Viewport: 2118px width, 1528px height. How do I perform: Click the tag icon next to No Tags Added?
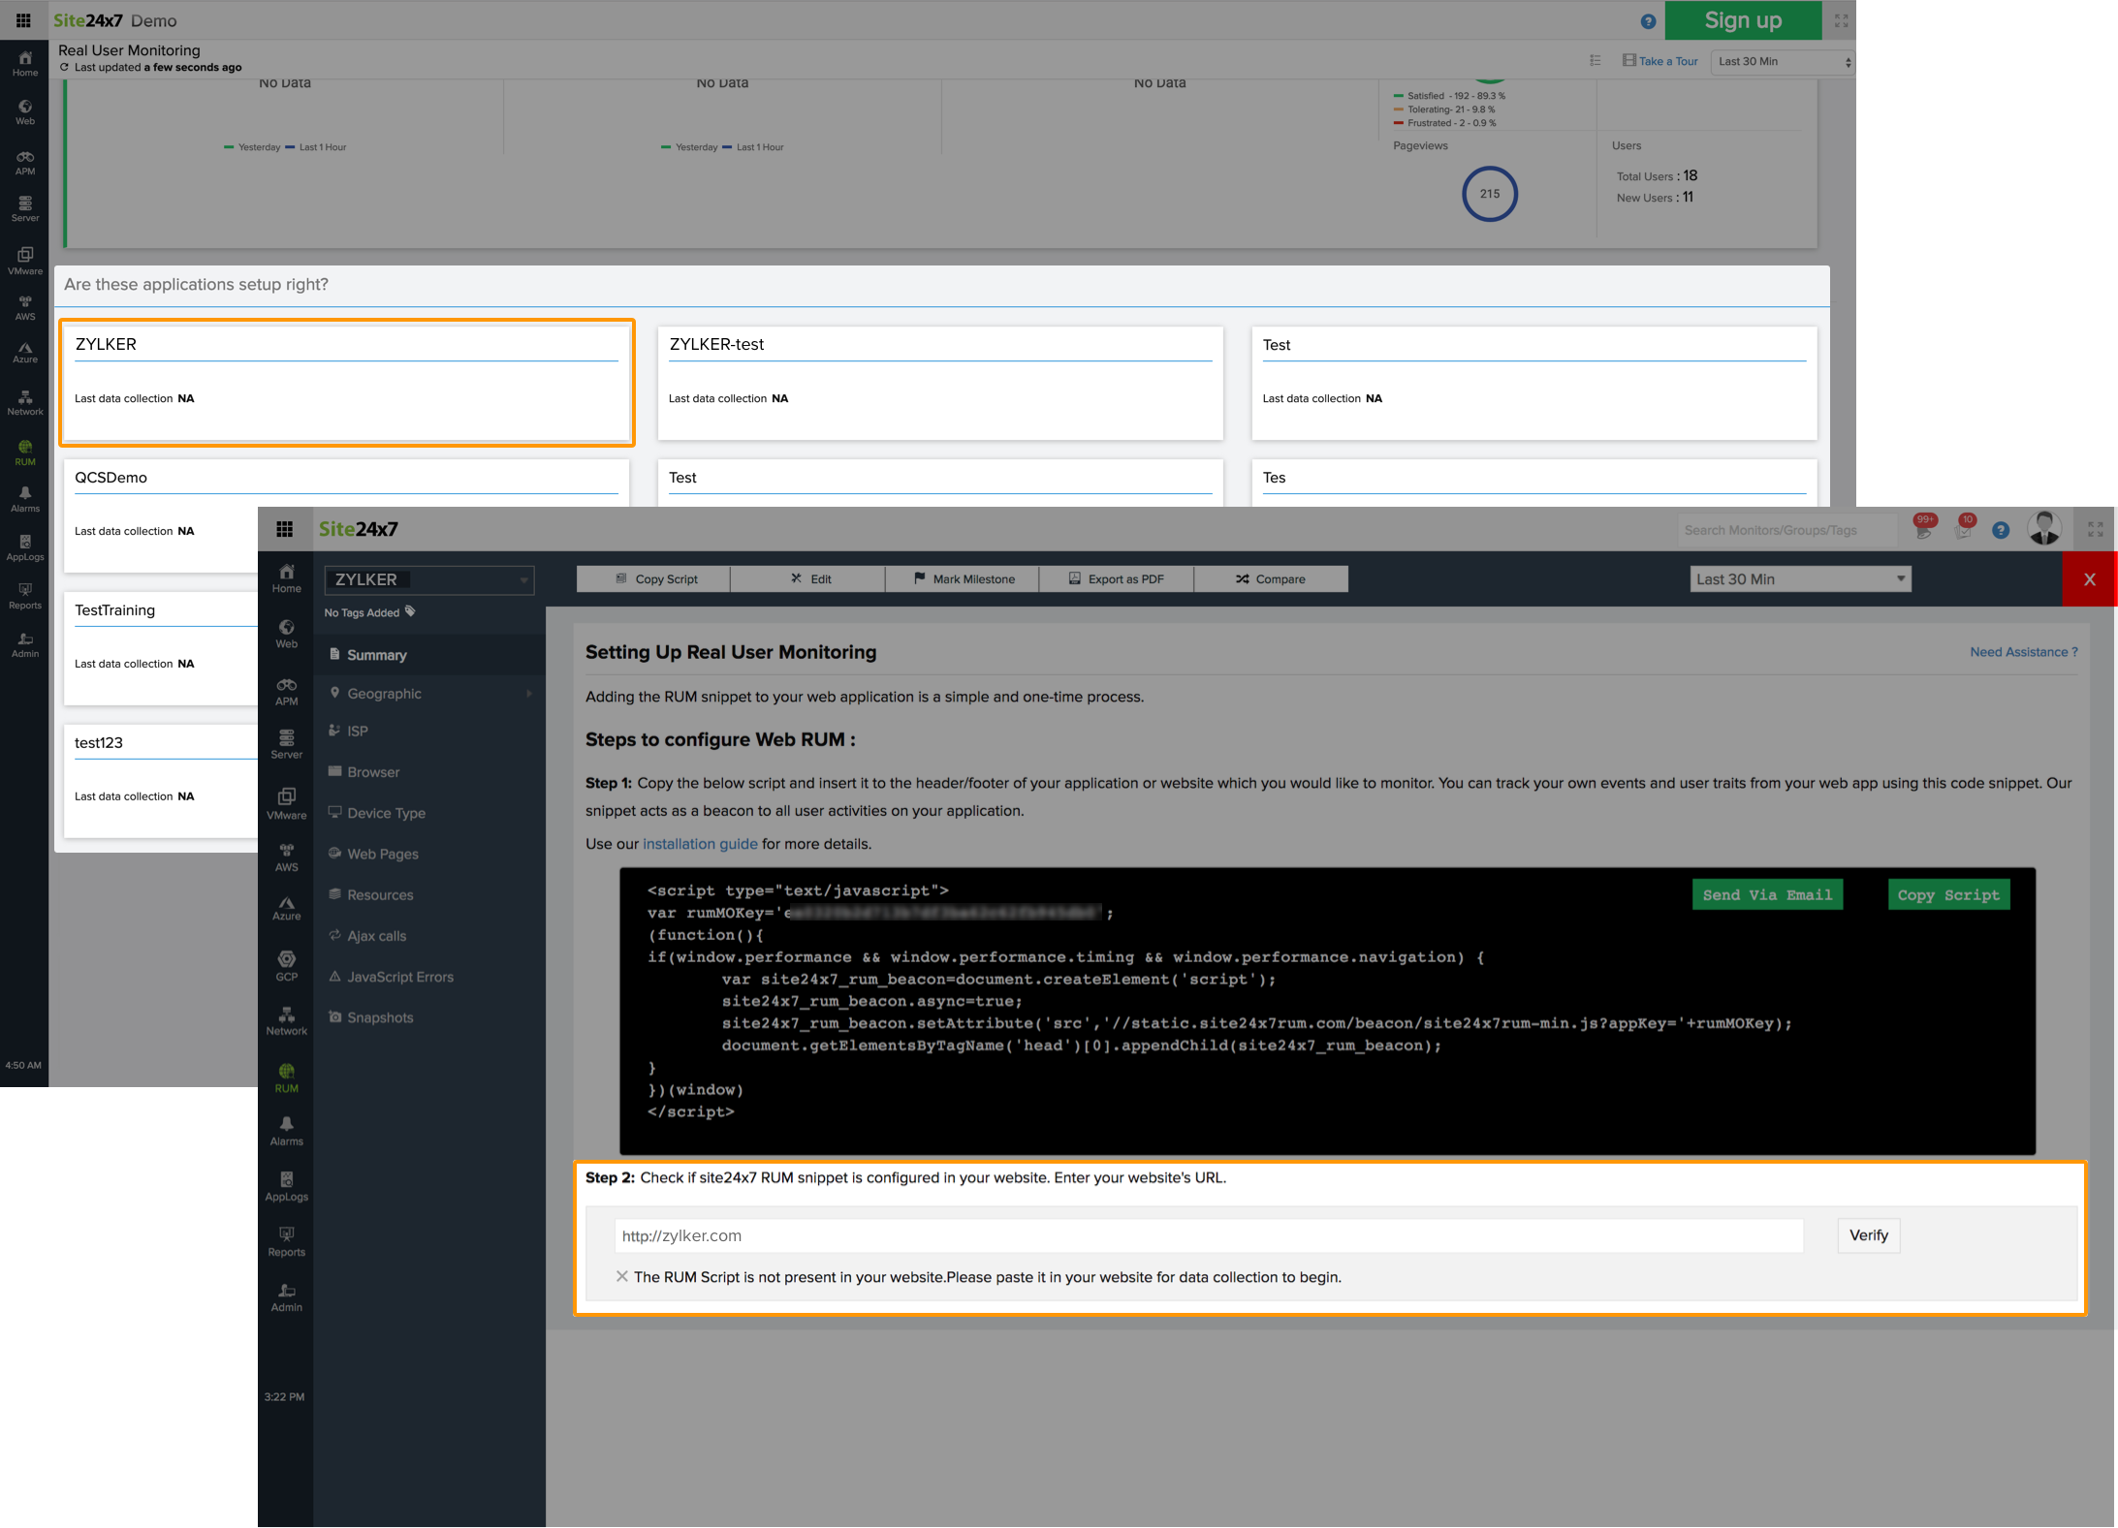(411, 611)
